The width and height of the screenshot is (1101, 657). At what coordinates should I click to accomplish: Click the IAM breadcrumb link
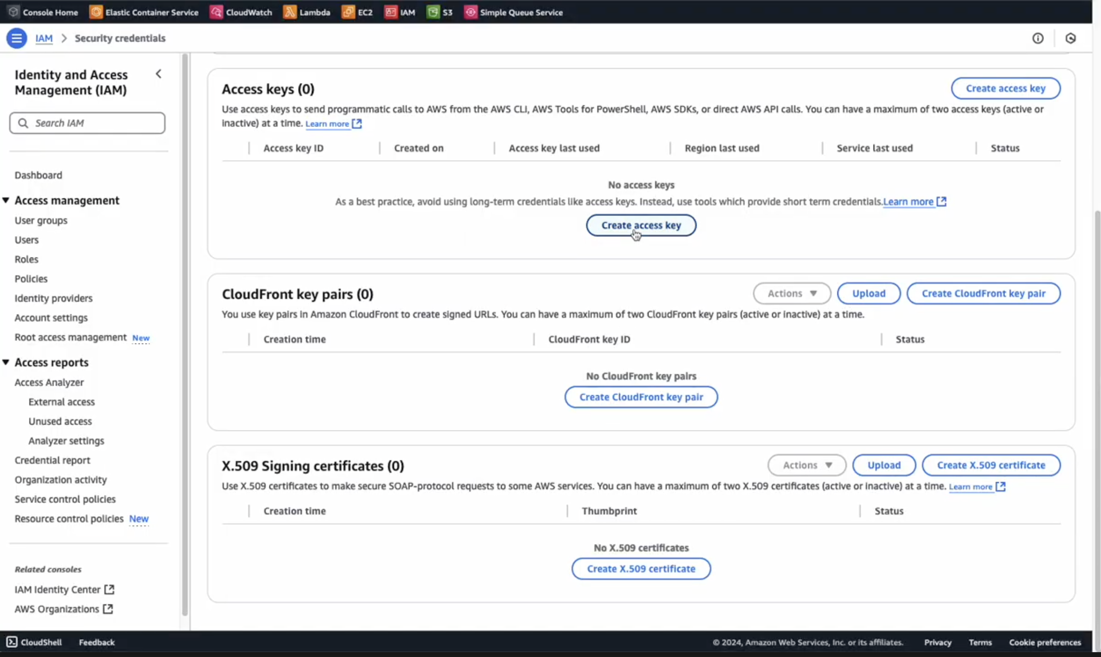click(44, 38)
